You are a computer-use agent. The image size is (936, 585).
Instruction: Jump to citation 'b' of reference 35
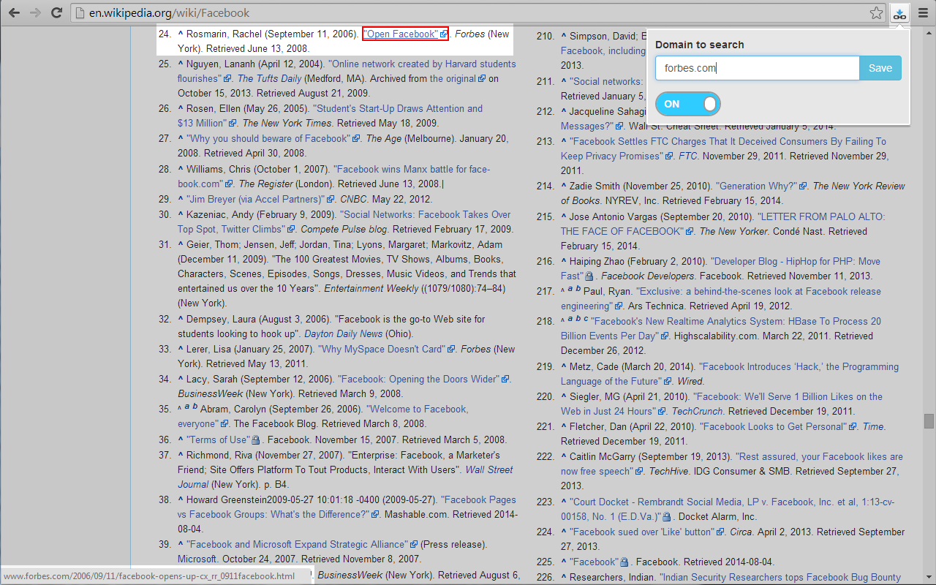pos(195,407)
